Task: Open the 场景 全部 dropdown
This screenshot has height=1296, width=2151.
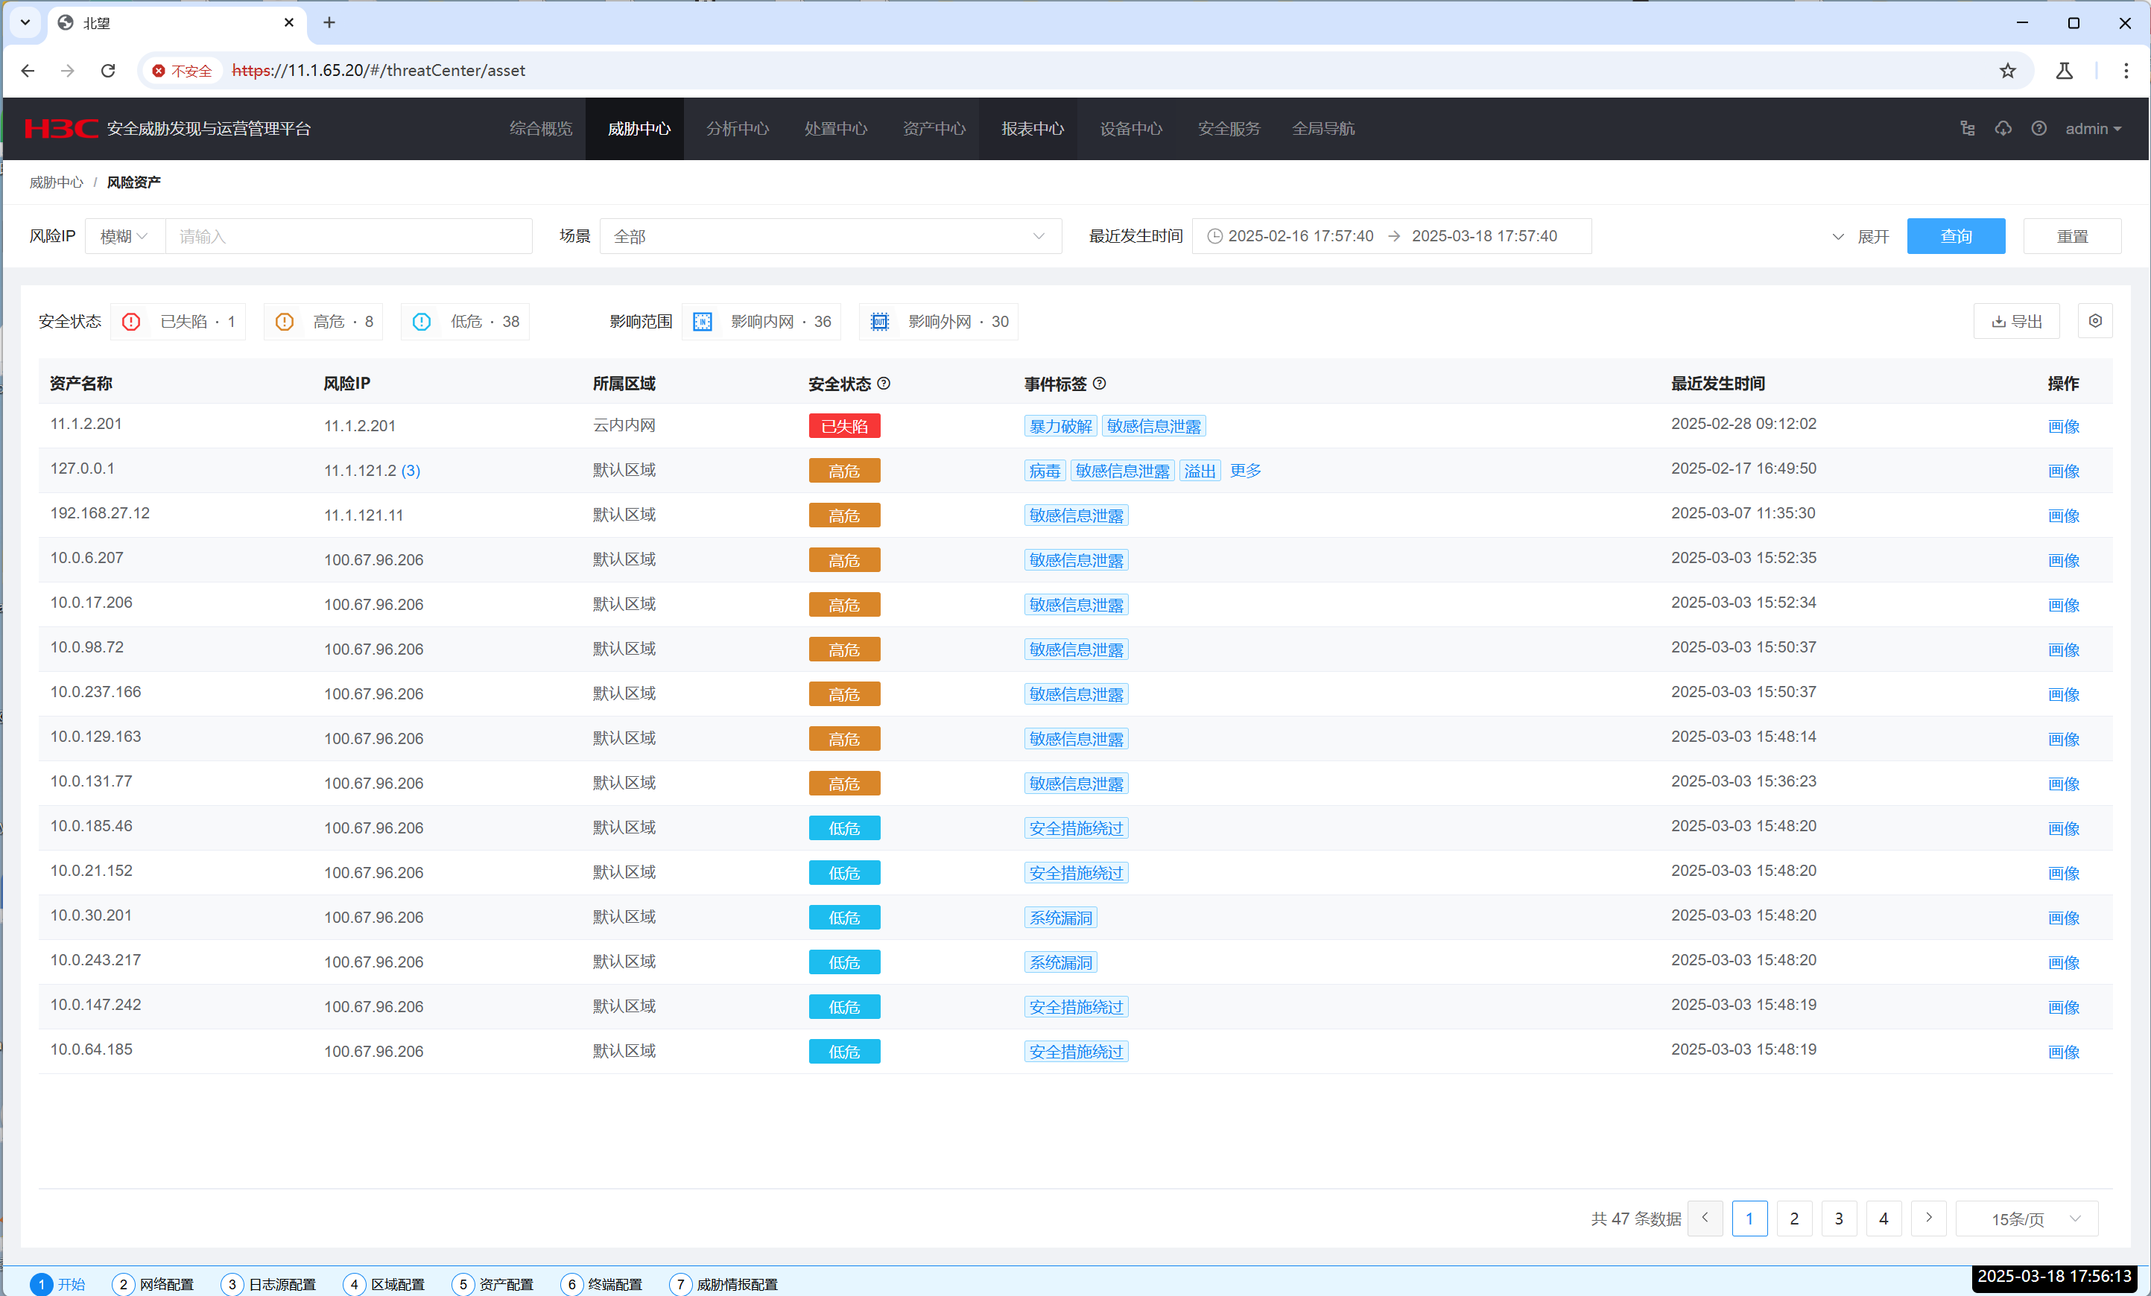Action: coord(830,235)
